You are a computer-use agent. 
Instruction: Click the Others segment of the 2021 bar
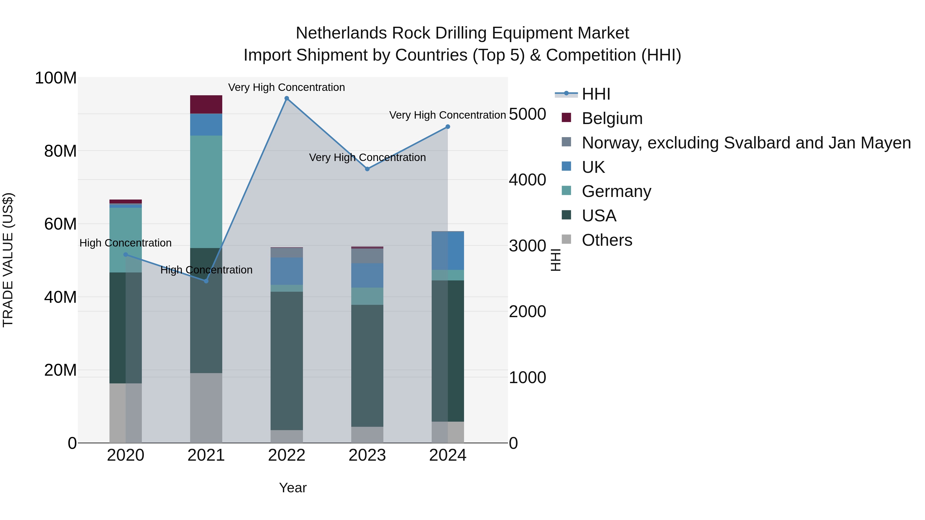pos(206,408)
